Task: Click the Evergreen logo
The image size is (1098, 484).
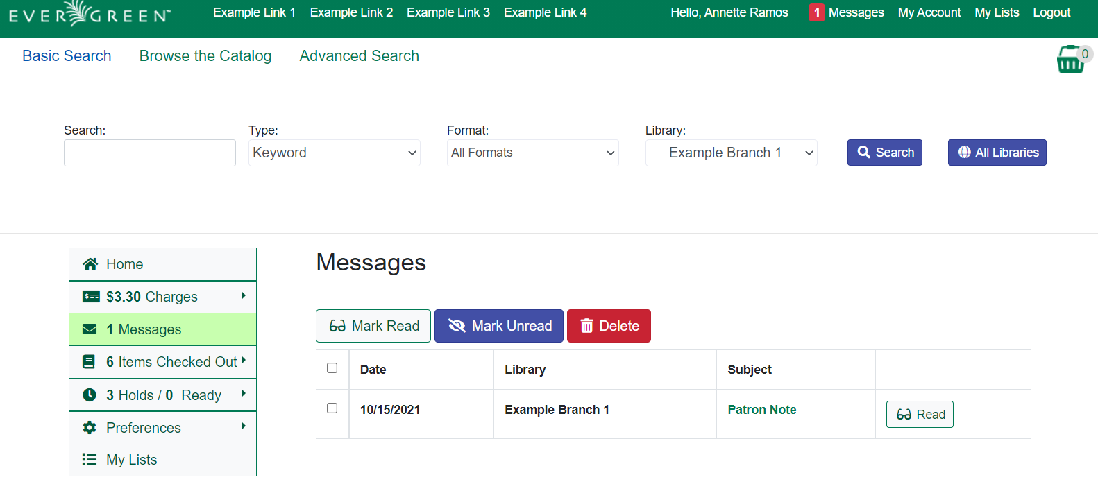Action: click(90, 14)
